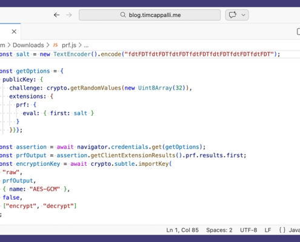Expand the chevron after Downloads in the breadcrumb
This screenshot has width=300, height=242.
point(48,45)
